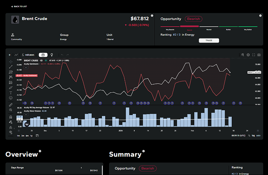Toggle percent scale mode
The width and height of the screenshot is (268, 175).
(249, 136)
